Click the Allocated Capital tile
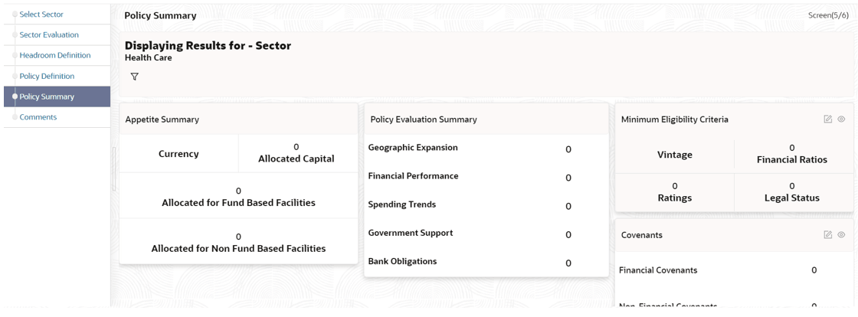The height and width of the screenshot is (317, 858). click(x=296, y=154)
